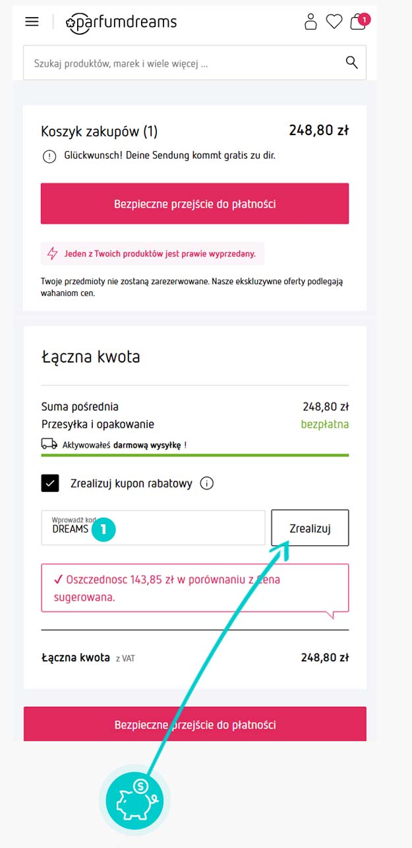This screenshot has width=412, height=848.
Task: Click bottom Bezpieczne przejście do płatności button
Action: click(194, 724)
